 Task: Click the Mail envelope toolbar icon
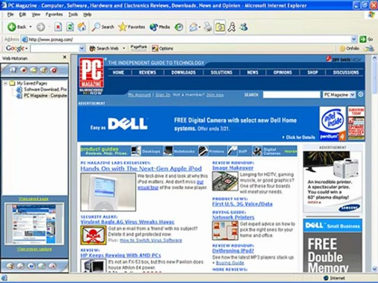click(x=193, y=27)
